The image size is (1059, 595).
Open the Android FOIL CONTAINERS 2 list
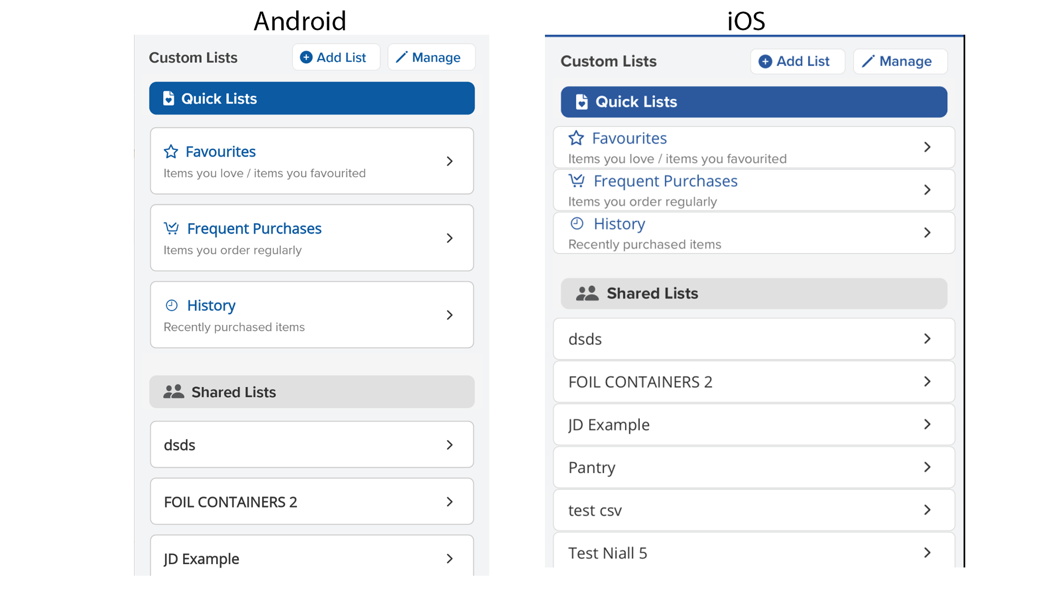point(312,502)
